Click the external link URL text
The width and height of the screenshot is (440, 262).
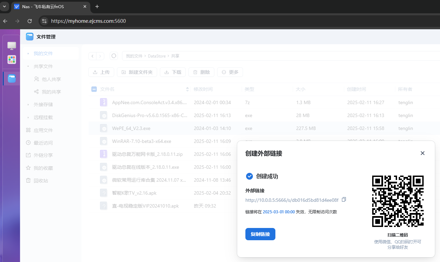pos(292,200)
